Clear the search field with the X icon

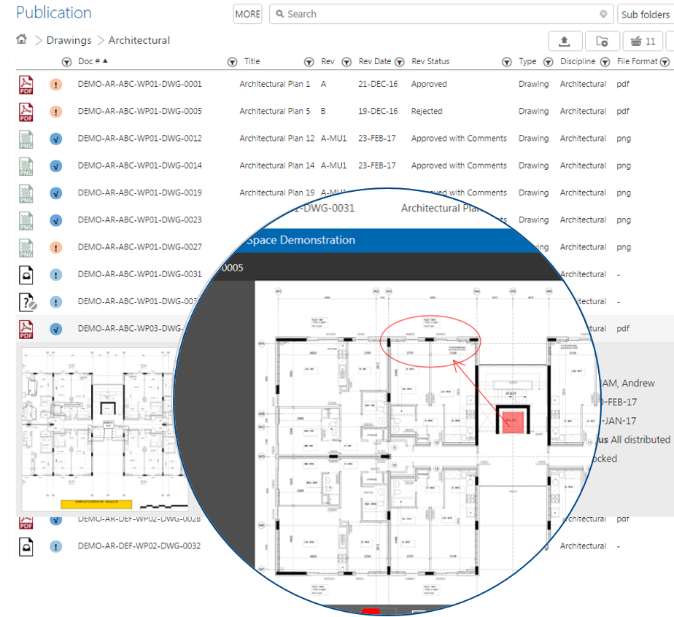coord(603,14)
